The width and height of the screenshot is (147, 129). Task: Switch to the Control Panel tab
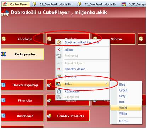click(16, 4)
